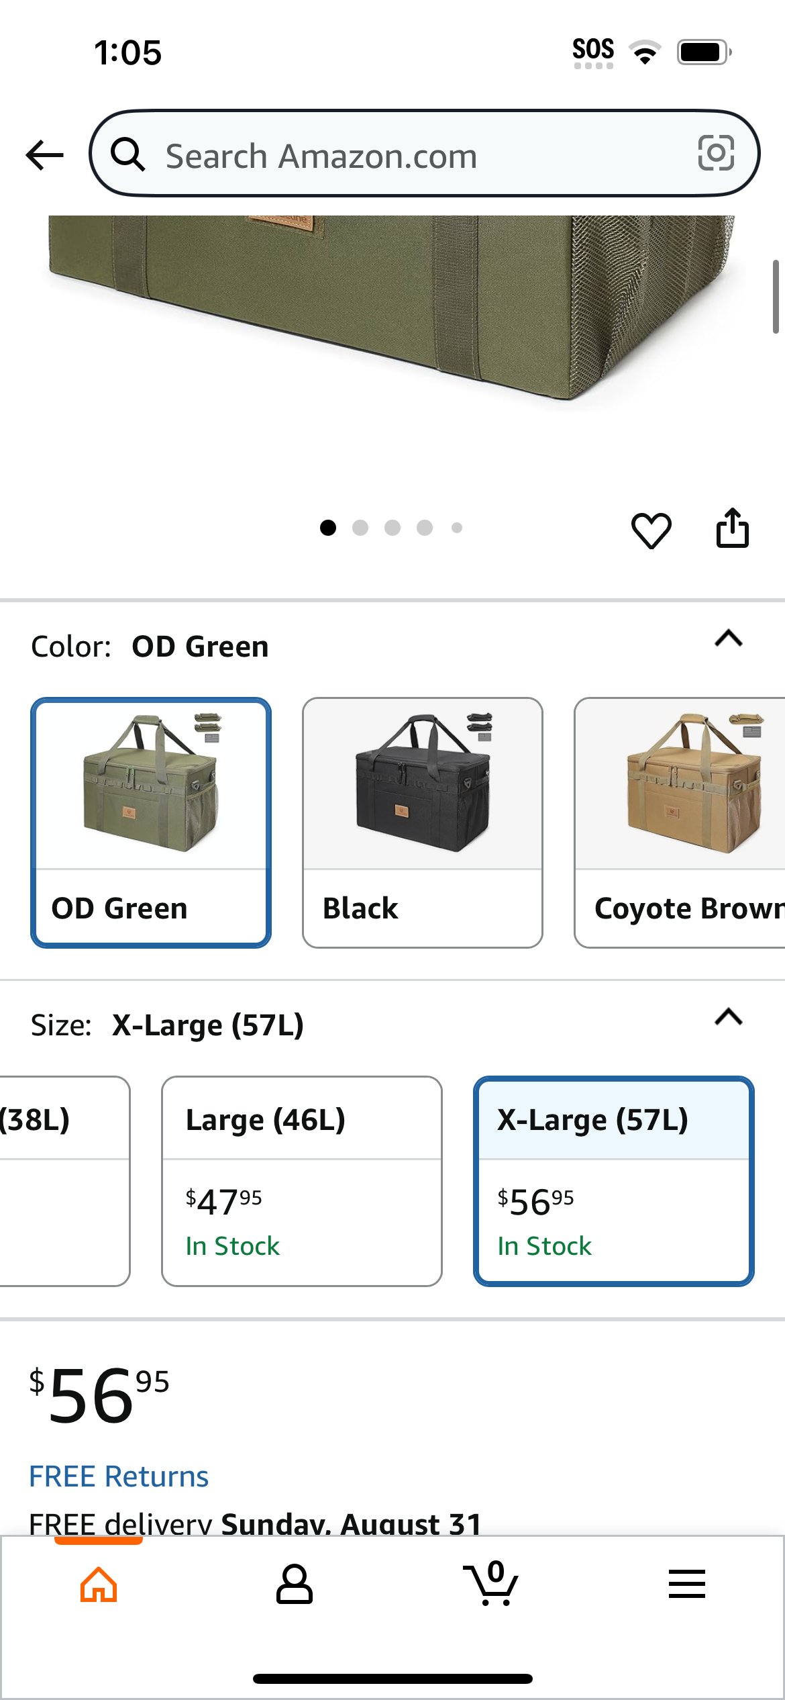The height and width of the screenshot is (1700, 785).
Task: Open the hamburger menu icon
Action: 687,1584
